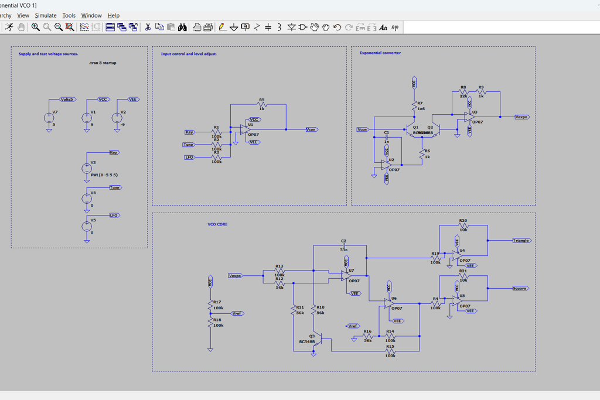Select the Drag closed-hand tool

[326, 27]
